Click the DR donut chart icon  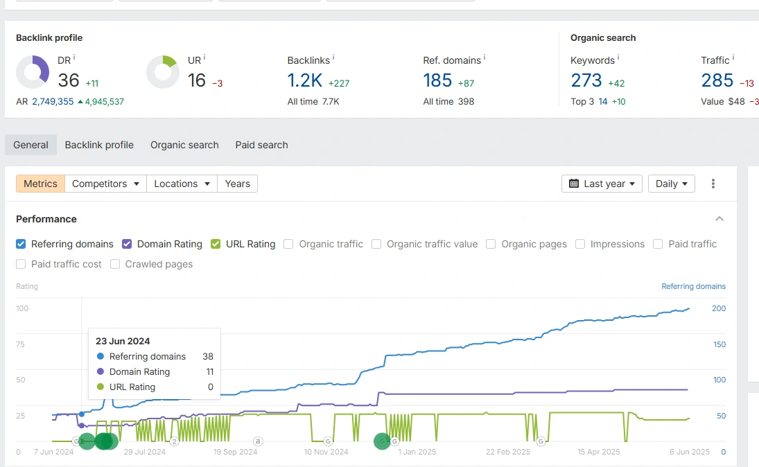click(x=33, y=72)
